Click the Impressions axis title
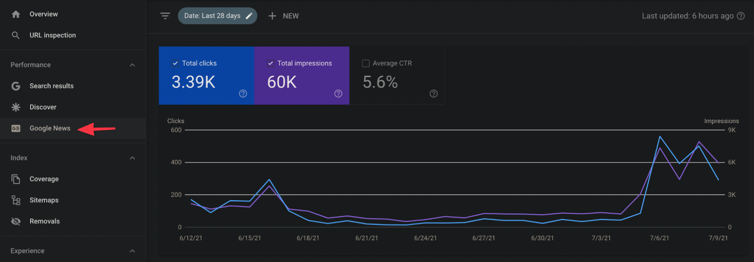The image size is (754, 262). point(722,121)
